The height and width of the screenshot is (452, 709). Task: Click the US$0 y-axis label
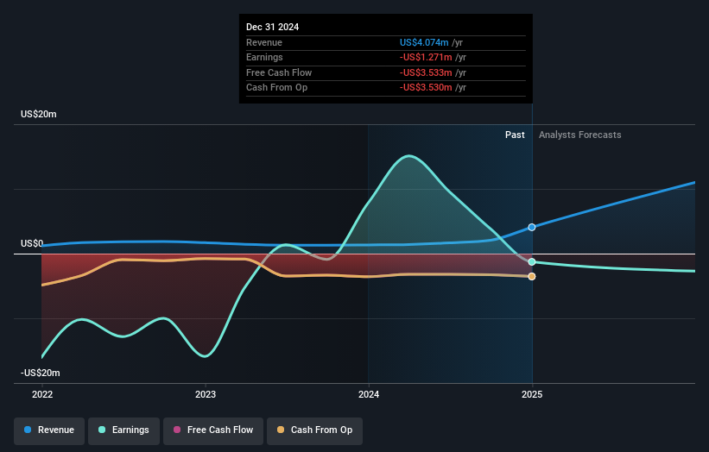[x=32, y=244]
